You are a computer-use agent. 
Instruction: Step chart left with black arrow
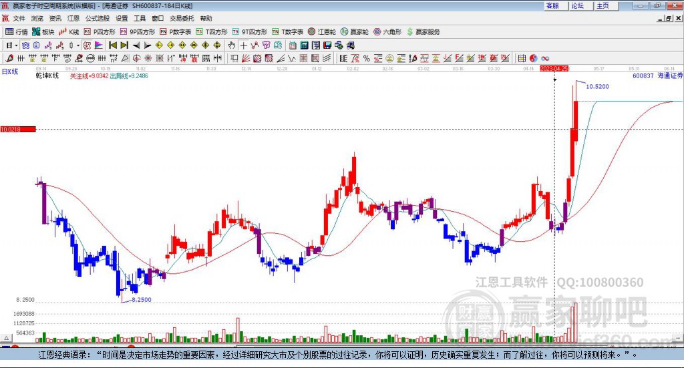coord(136,45)
